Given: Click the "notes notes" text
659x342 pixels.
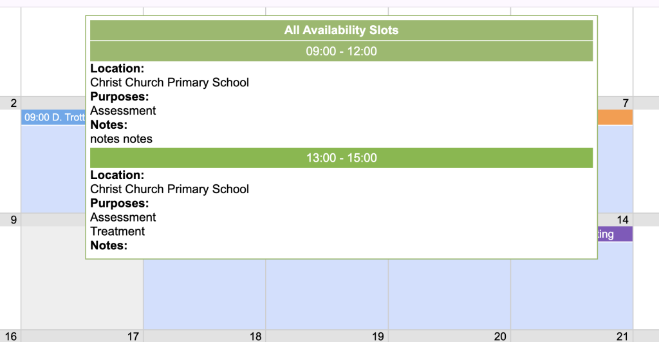Looking at the screenshot, I should [122, 139].
